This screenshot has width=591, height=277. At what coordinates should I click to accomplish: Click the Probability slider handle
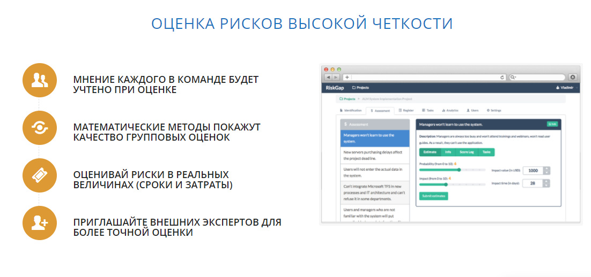click(x=459, y=170)
